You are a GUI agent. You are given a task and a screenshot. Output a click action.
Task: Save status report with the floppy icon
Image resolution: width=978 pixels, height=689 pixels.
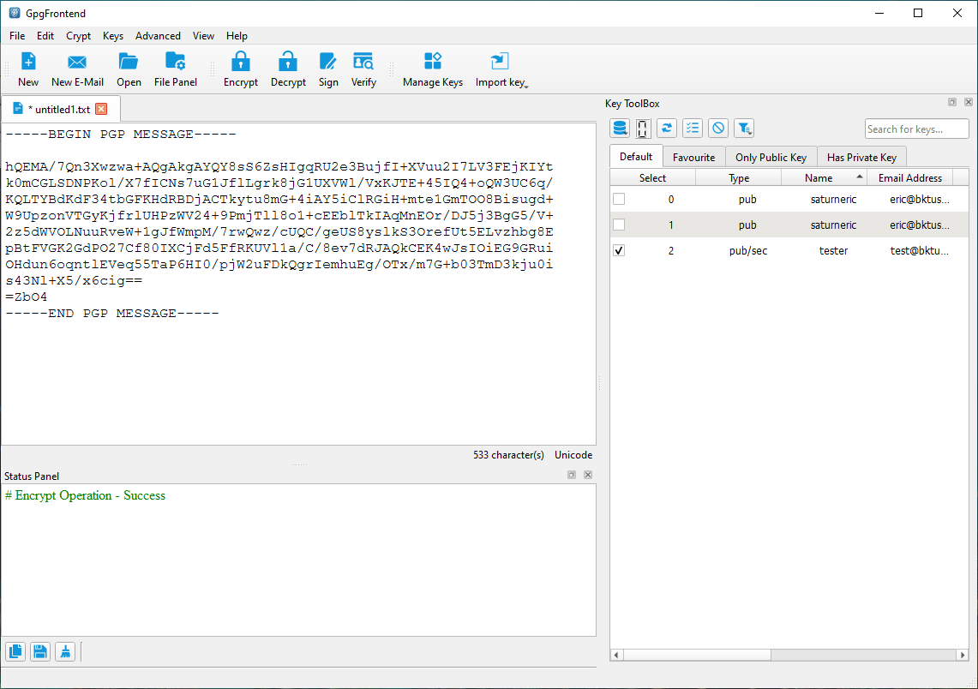tap(40, 651)
